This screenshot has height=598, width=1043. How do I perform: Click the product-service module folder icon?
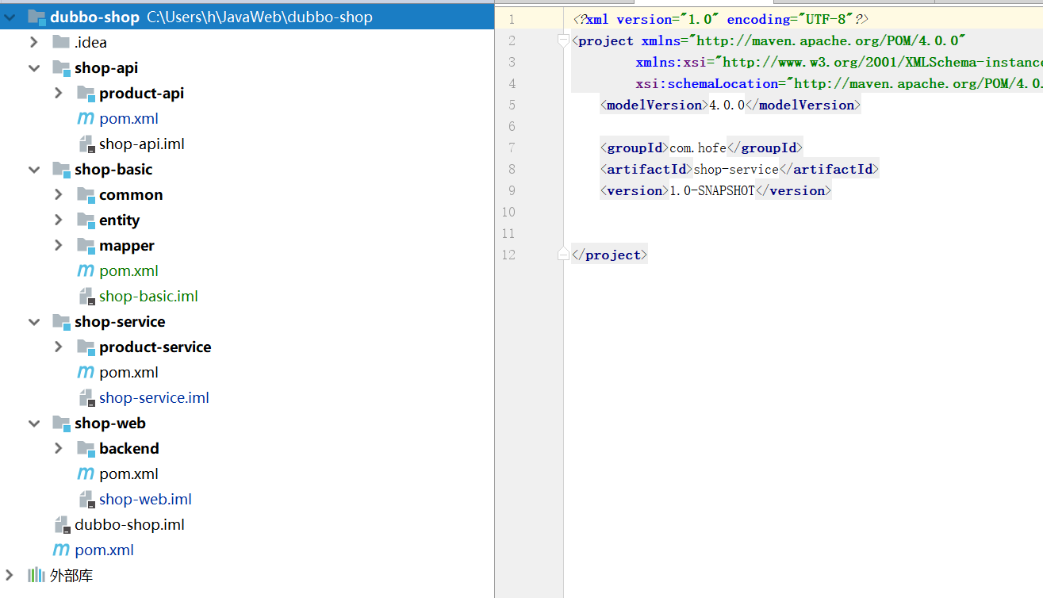(x=86, y=347)
